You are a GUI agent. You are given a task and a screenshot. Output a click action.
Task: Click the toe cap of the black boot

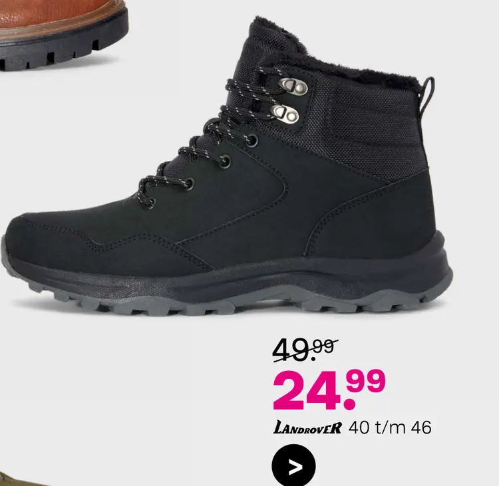pyautogui.click(x=48, y=245)
